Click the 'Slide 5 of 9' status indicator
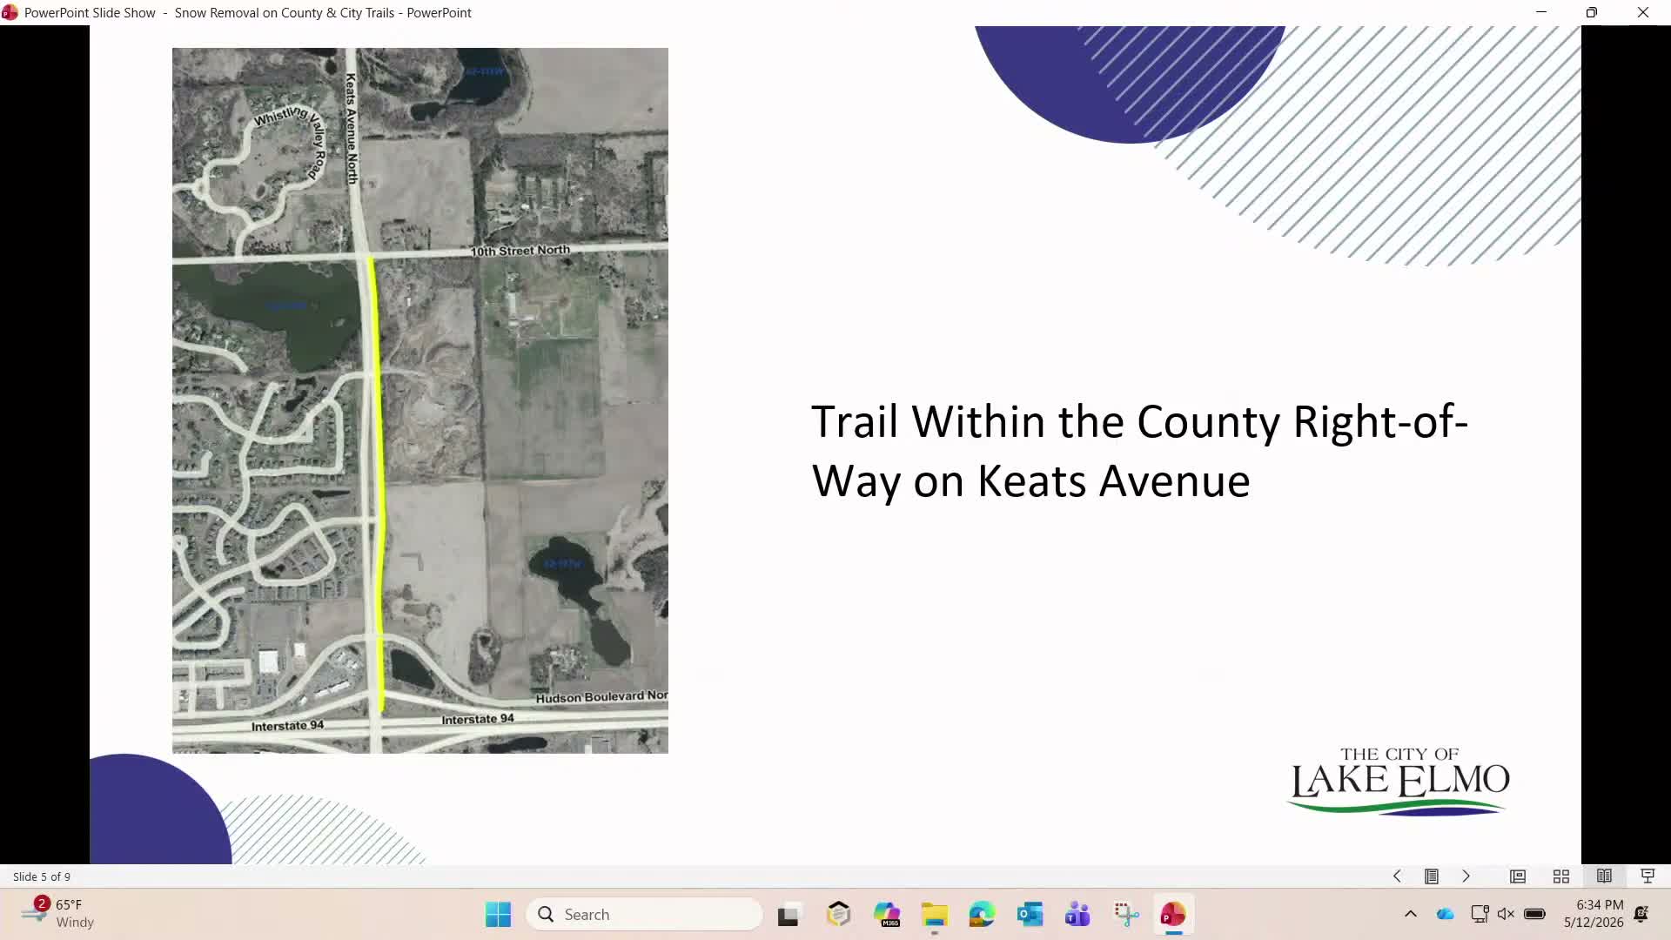Image resolution: width=1671 pixels, height=940 pixels. click(x=42, y=876)
